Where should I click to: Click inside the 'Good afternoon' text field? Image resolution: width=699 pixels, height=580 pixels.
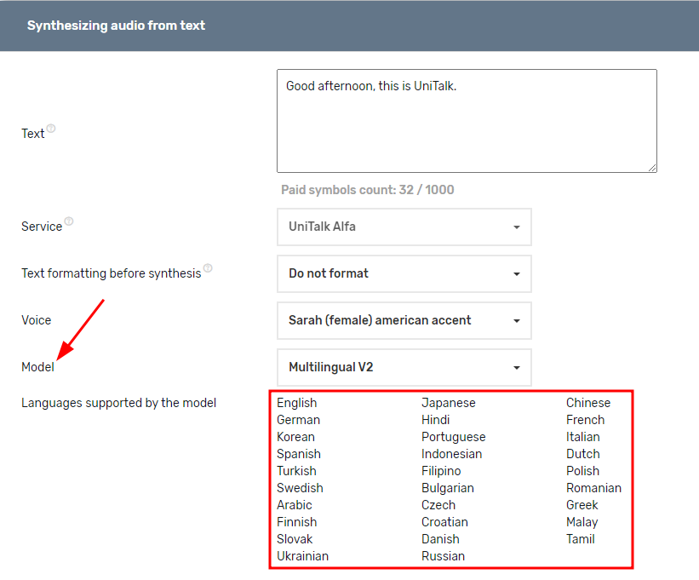[x=466, y=120]
